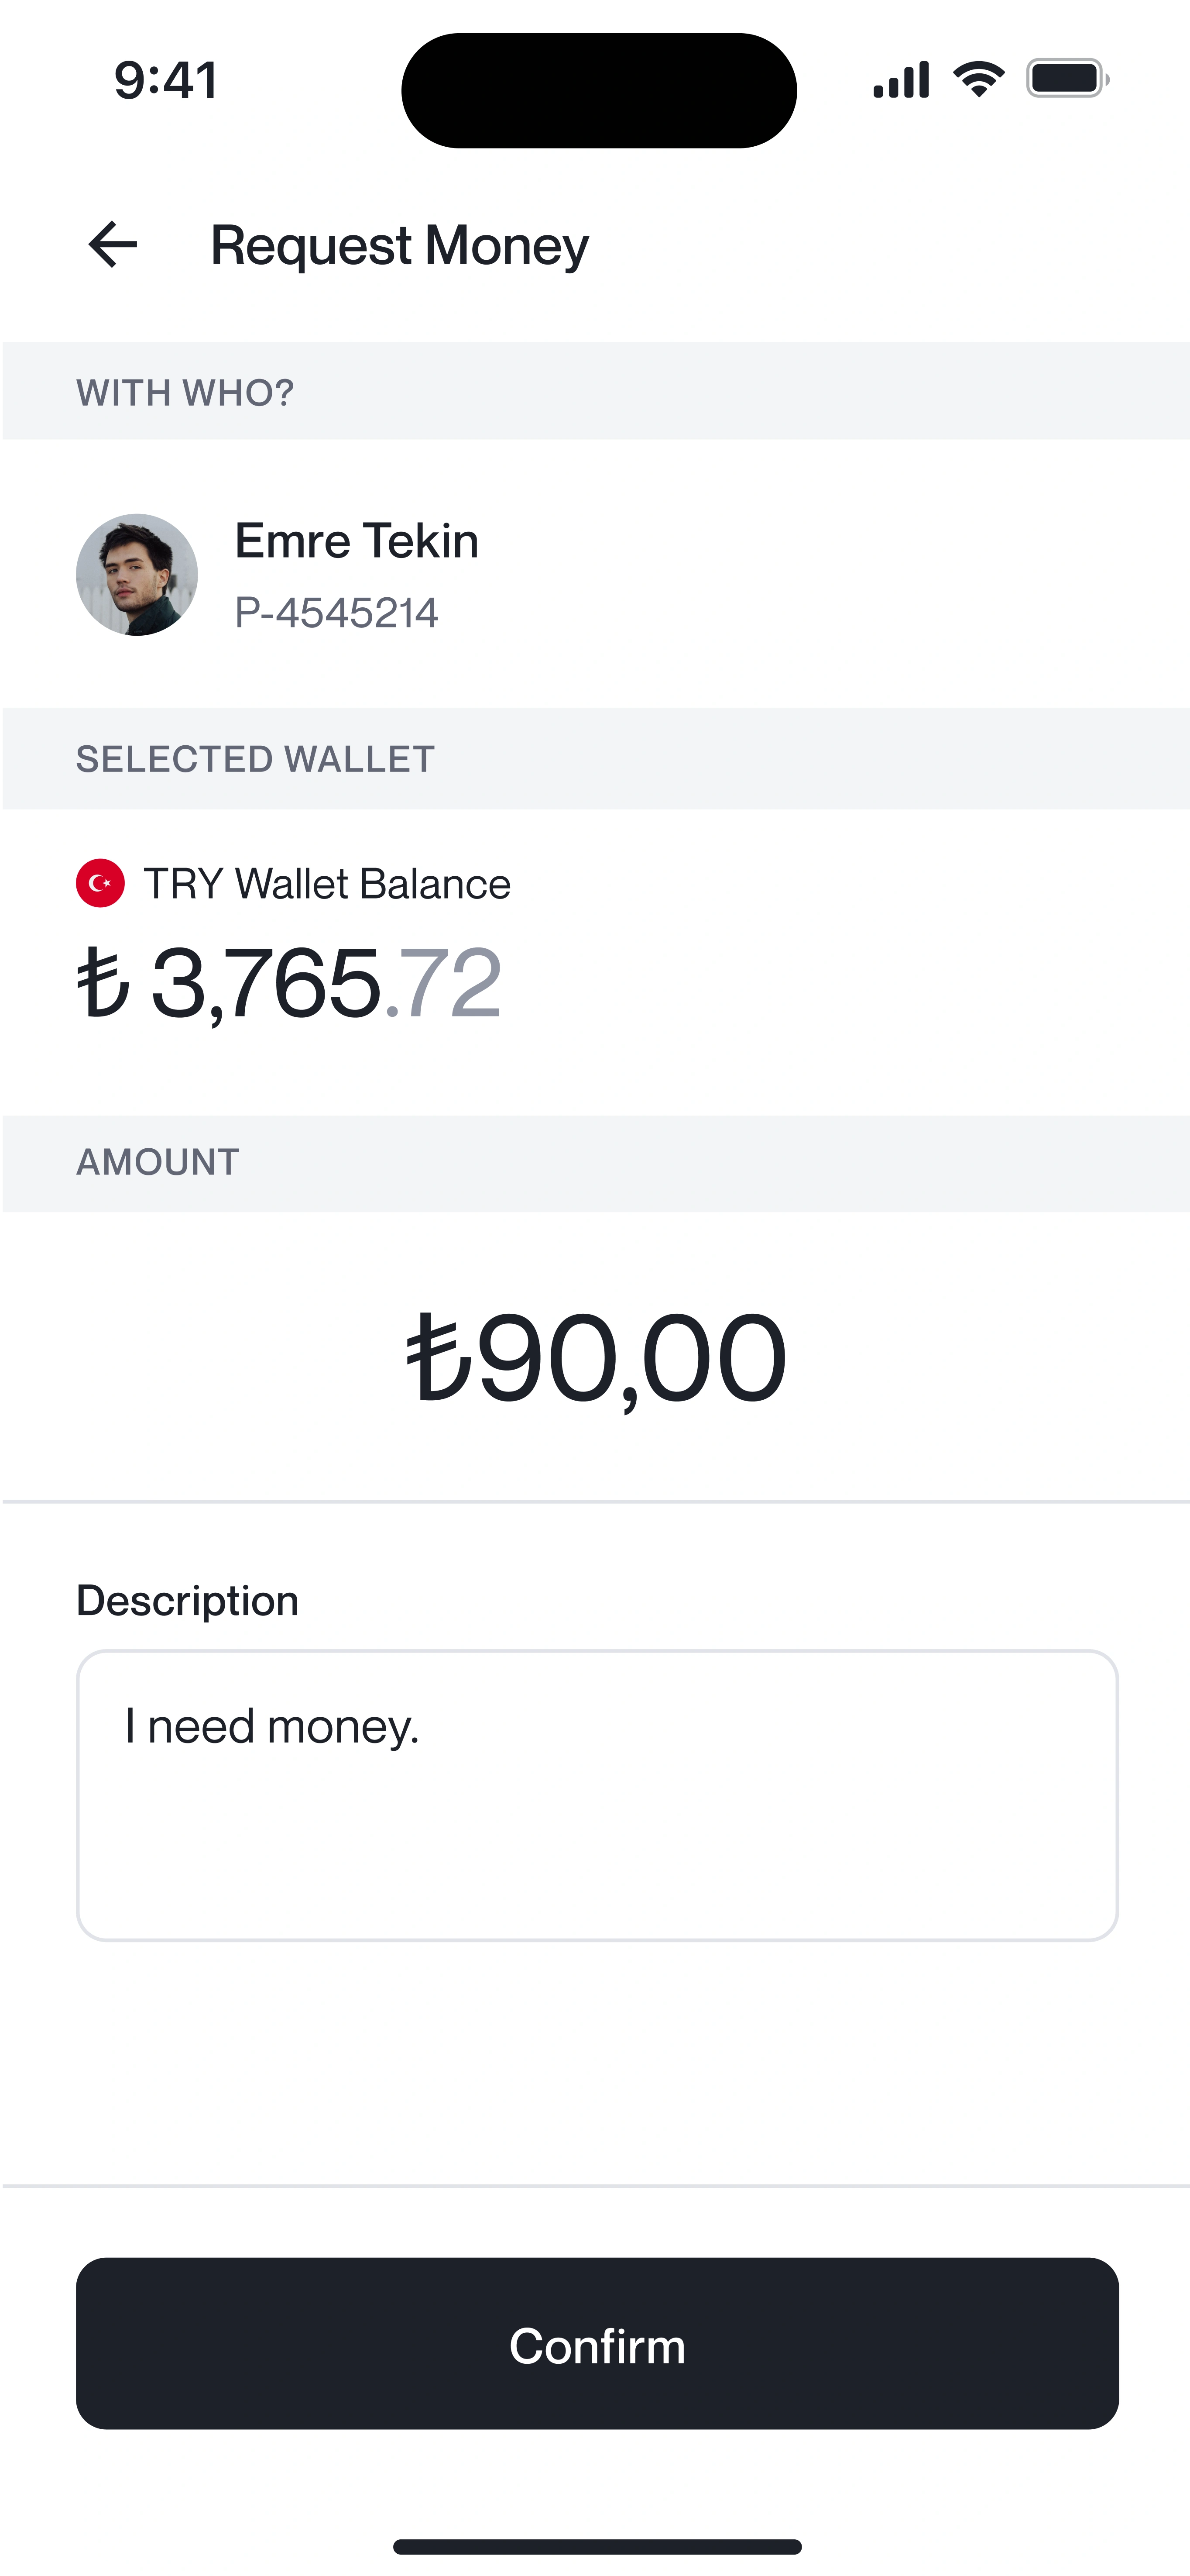Click the SELECTED WALLET section header

click(256, 759)
